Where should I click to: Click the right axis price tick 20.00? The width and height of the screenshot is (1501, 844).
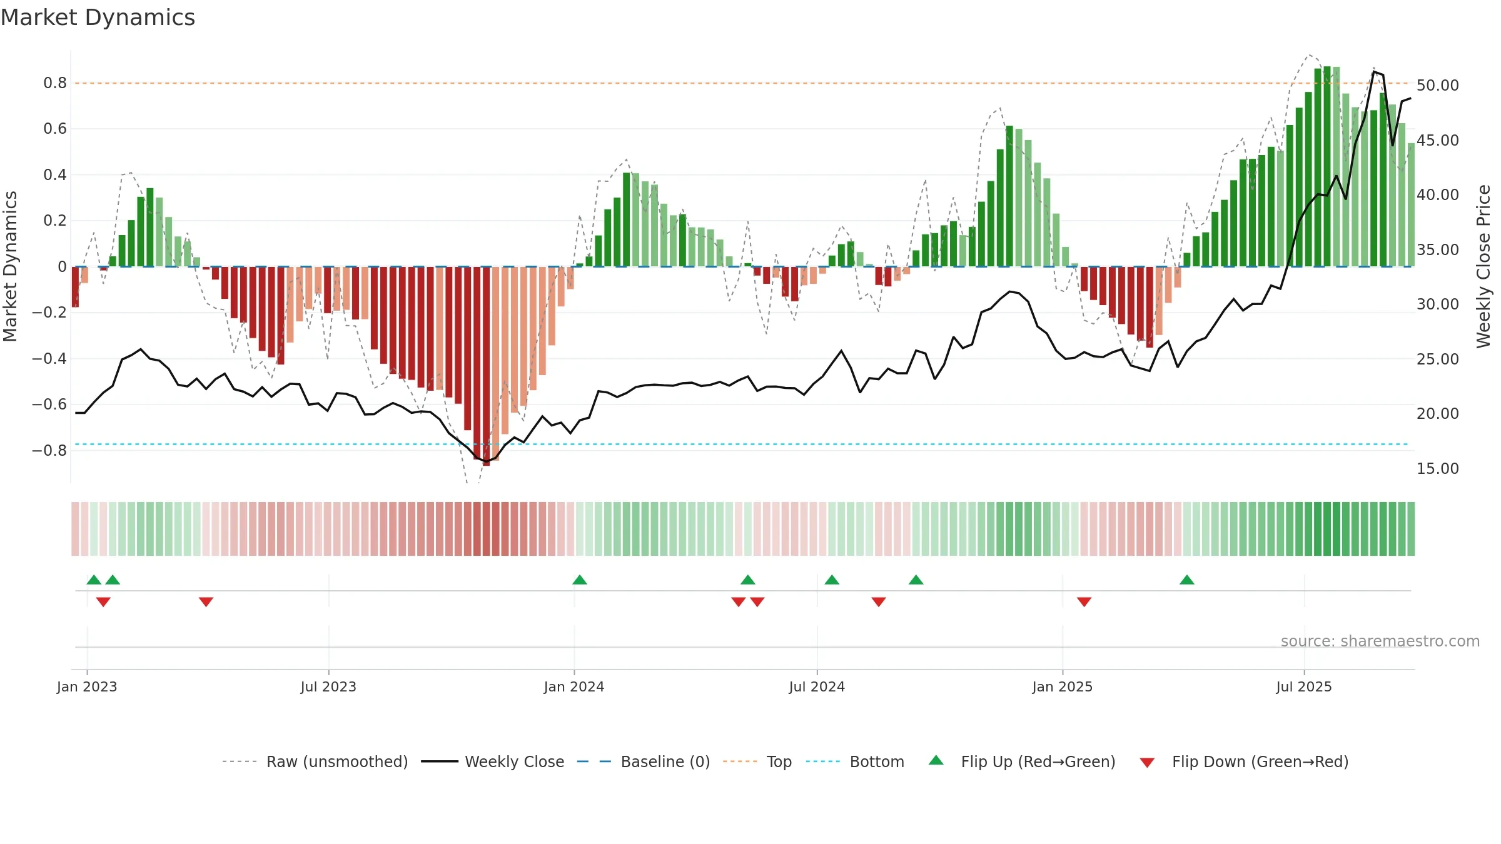tap(1438, 413)
